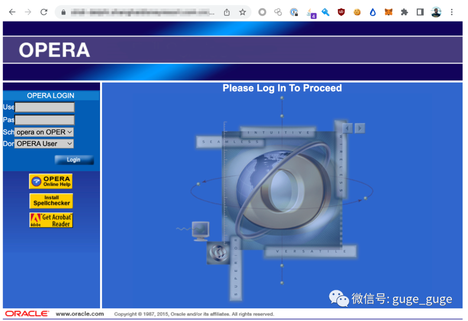
Task: Open the password manager extension icon
Action: coord(294,12)
